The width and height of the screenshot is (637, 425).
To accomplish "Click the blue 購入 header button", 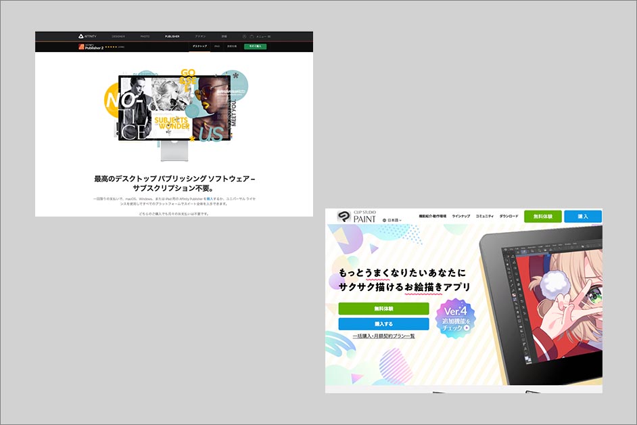I will (582, 217).
